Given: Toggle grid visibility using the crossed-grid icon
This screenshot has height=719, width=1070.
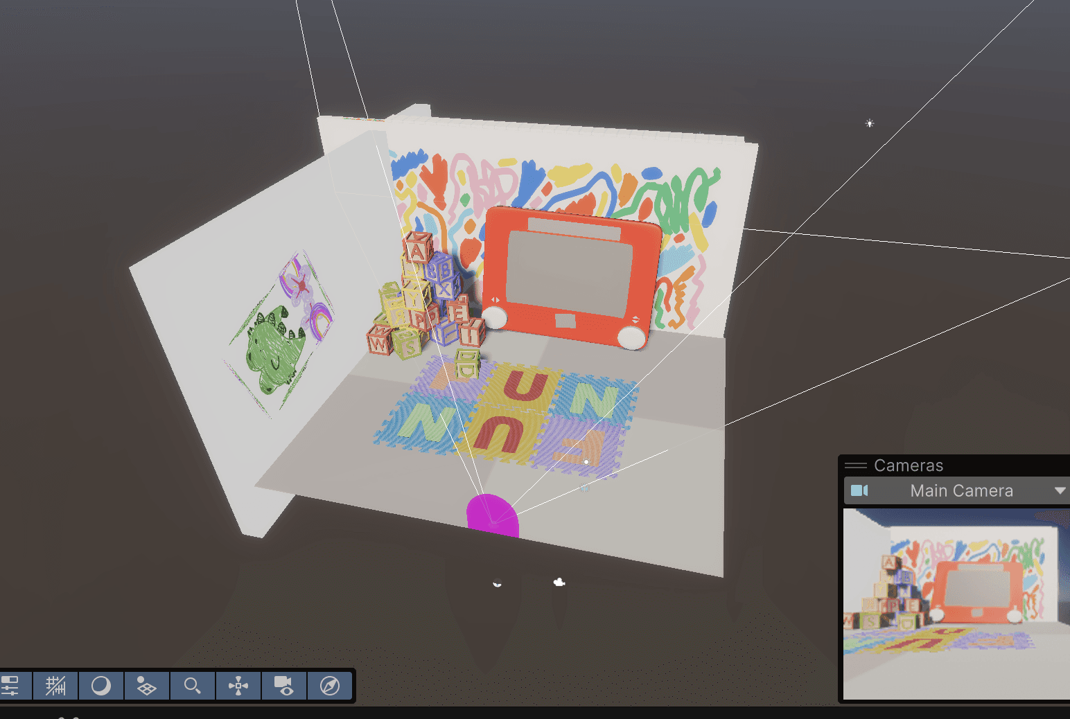Looking at the screenshot, I should tap(55, 686).
